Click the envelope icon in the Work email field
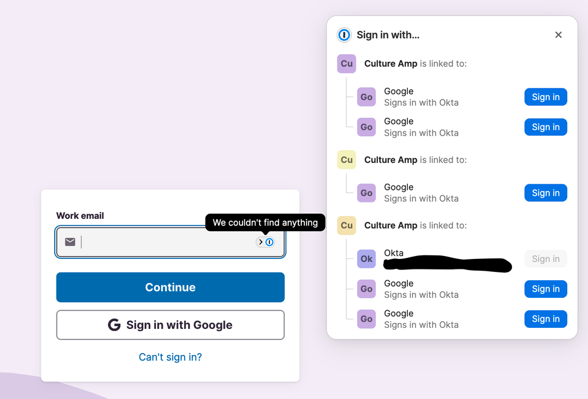Image resolution: width=588 pixels, height=399 pixels. pos(70,242)
